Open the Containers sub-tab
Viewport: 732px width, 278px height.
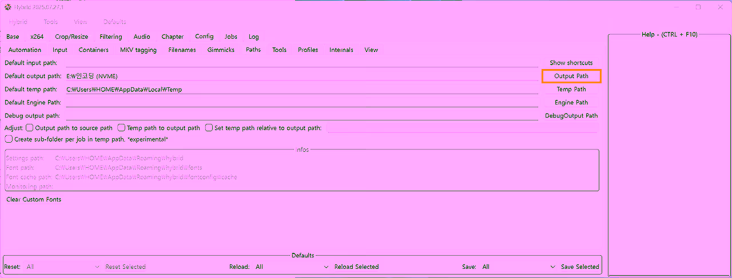click(93, 50)
